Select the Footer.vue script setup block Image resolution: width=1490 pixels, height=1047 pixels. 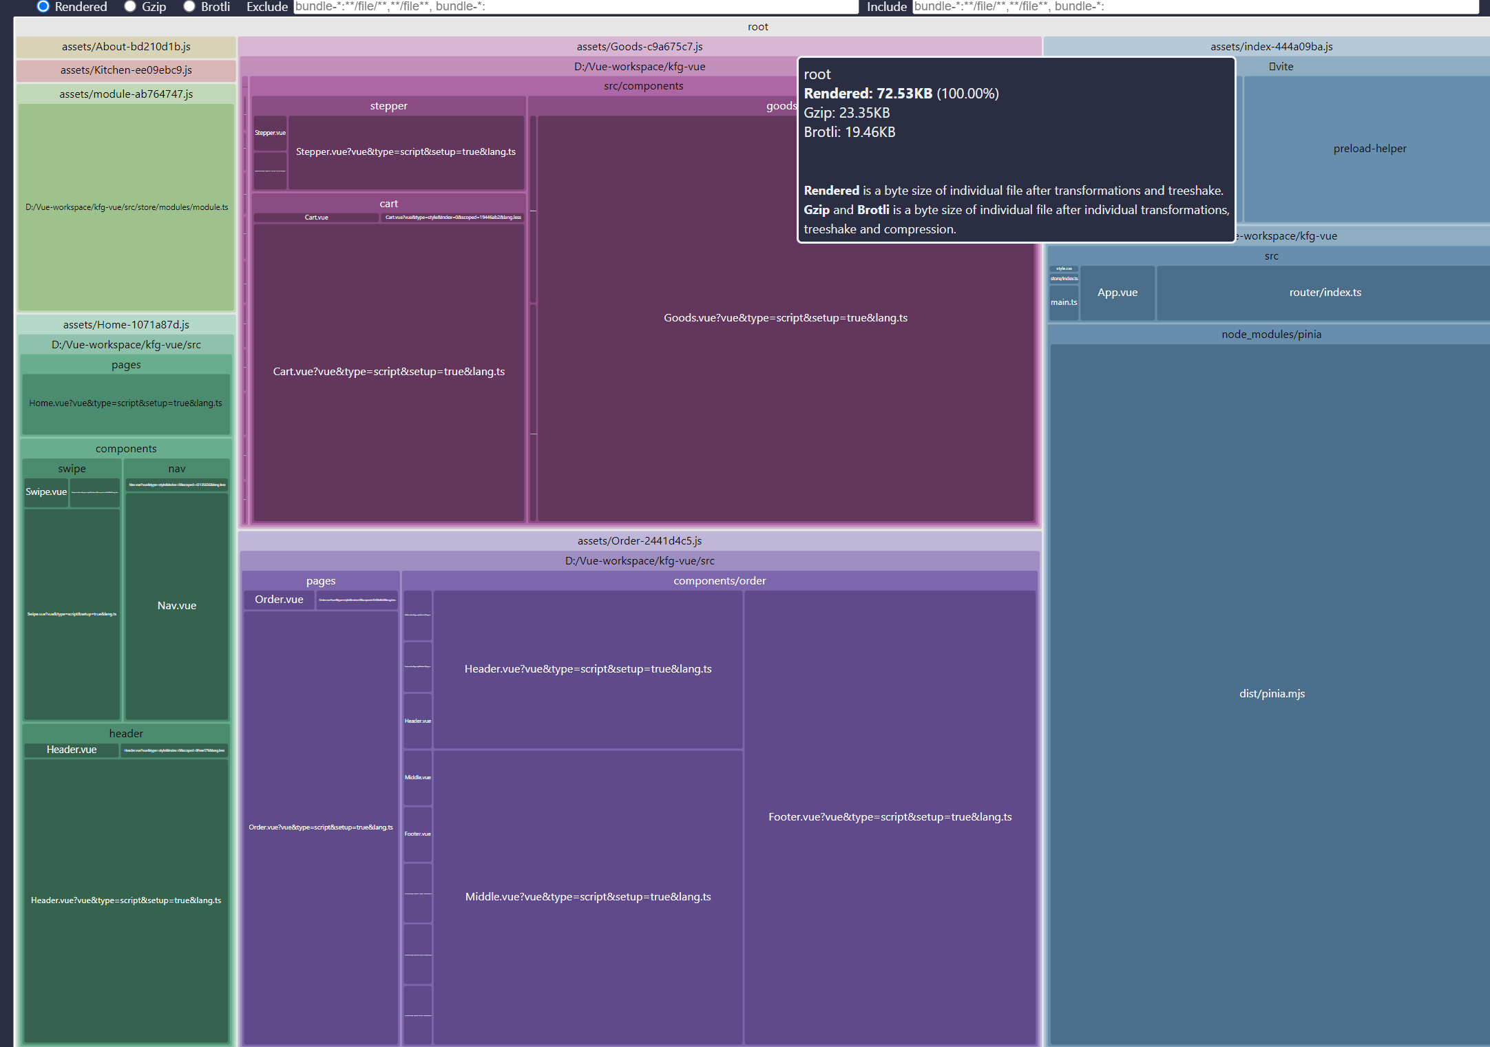[890, 817]
